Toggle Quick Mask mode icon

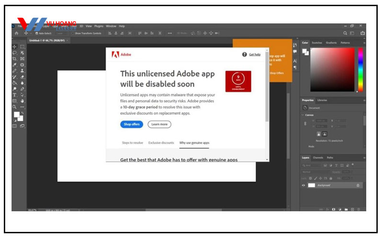pos(14,126)
